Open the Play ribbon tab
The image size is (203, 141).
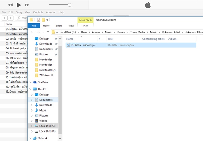pyautogui.click(x=86, y=26)
